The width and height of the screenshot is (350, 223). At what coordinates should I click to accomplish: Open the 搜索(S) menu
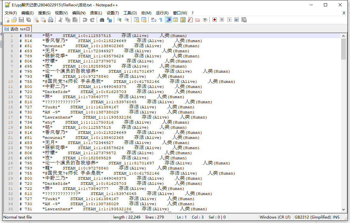pos(44,13)
